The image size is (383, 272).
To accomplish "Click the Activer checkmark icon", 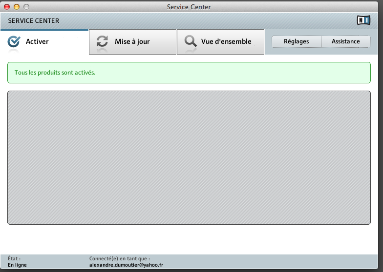I will (14, 42).
